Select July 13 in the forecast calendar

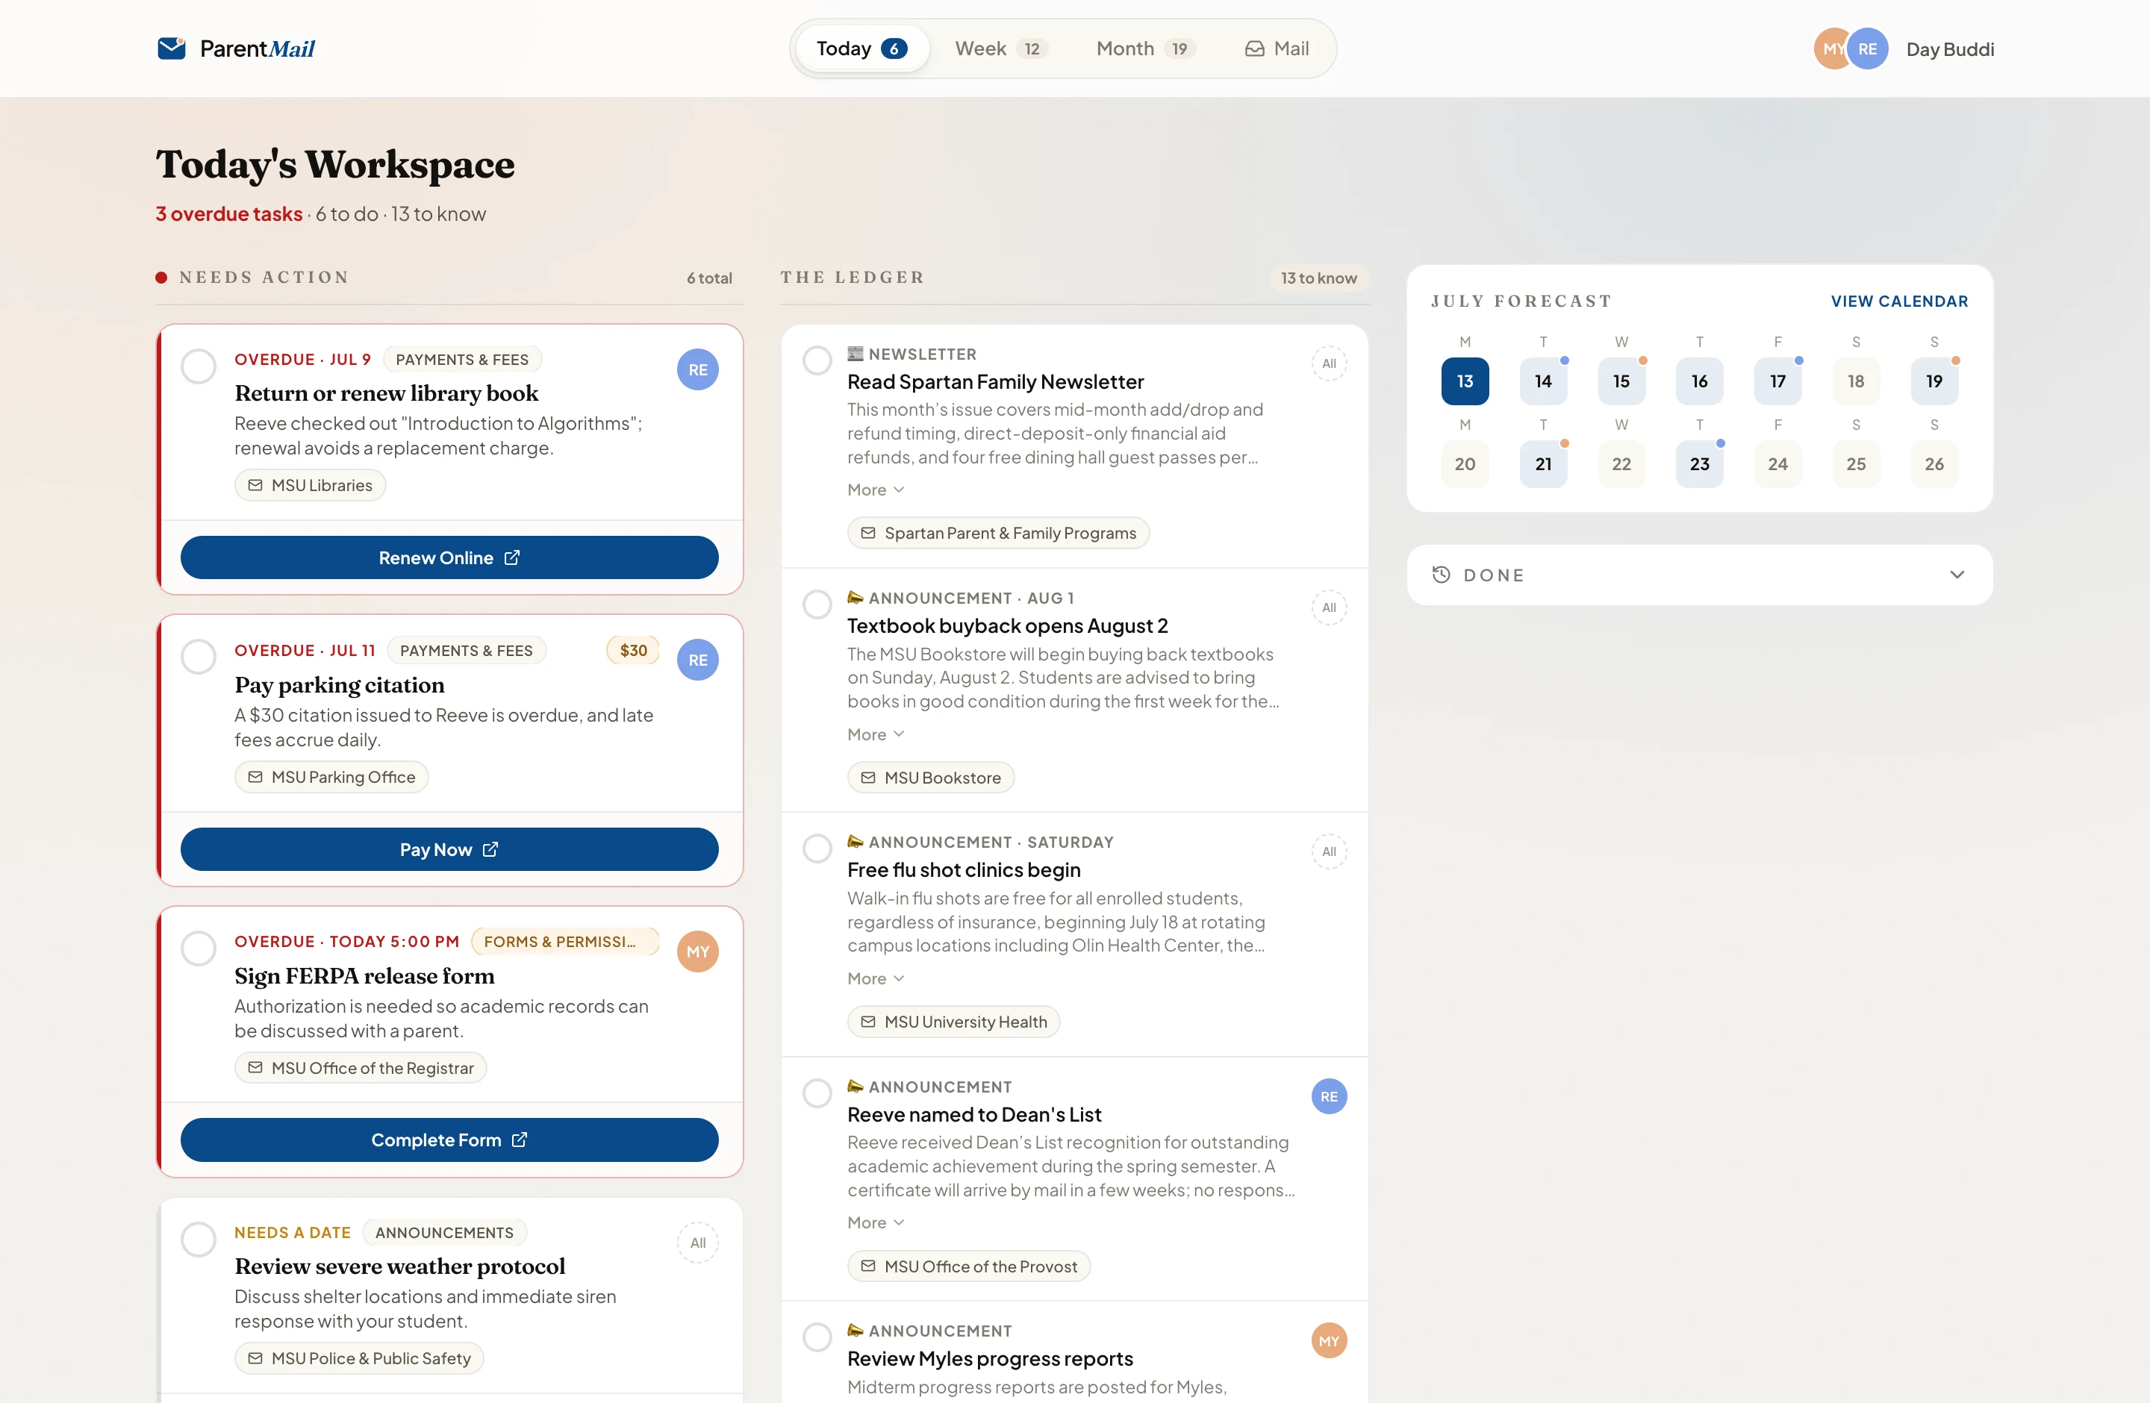[1465, 381]
